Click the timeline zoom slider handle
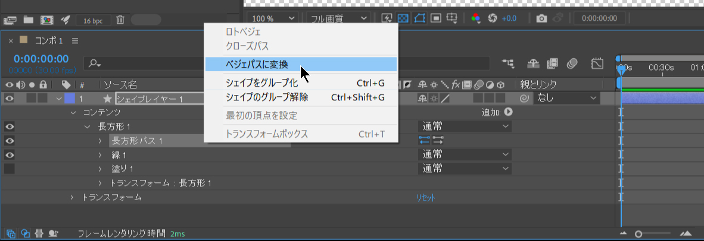The image size is (704, 241). click(x=638, y=234)
